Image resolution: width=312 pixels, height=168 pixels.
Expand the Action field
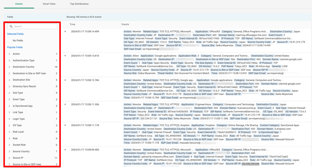coord(9,54)
